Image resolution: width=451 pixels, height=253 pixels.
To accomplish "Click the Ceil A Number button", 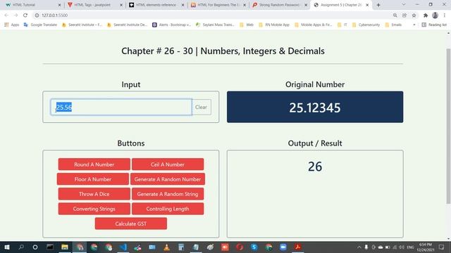I will click(x=168, y=164).
